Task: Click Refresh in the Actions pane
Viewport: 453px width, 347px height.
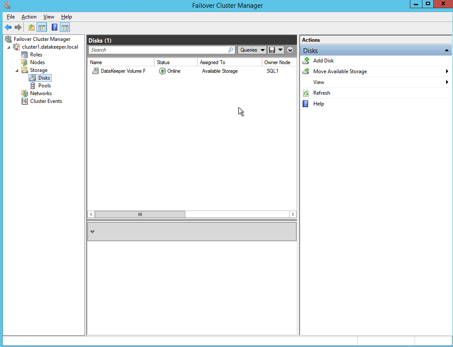Action: coord(322,93)
